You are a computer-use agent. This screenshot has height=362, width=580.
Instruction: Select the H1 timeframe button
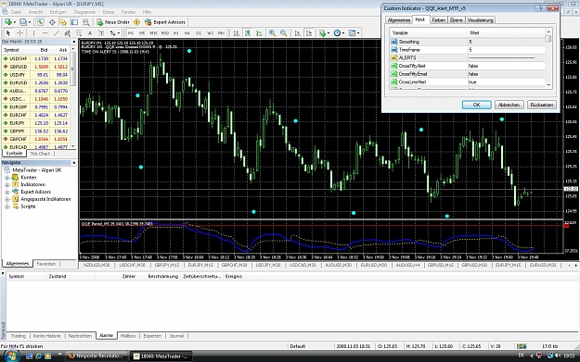176,33
